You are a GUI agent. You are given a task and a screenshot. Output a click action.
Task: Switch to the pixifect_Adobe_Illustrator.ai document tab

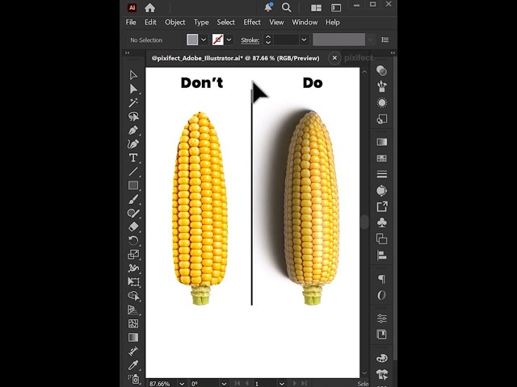pos(235,58)
